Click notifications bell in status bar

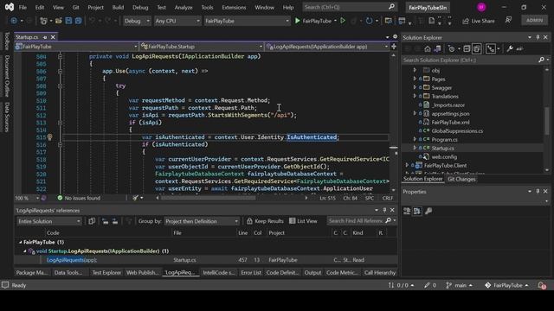542,285
